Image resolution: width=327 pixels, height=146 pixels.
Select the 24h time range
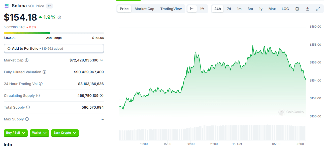point(217,9)
